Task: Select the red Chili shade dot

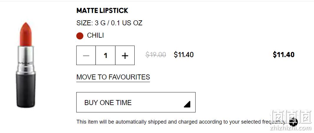Action: pyautogui.click(x=80, y=36)
